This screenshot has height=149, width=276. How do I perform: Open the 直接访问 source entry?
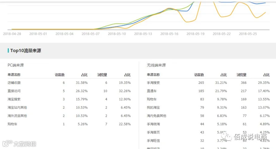point(14,91)
